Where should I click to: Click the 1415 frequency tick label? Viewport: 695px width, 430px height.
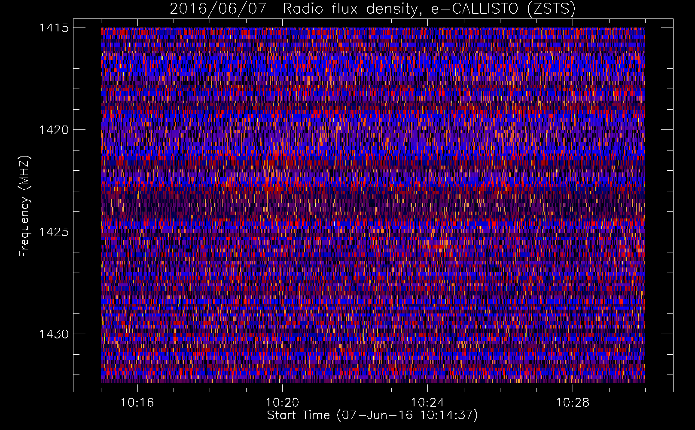point(54,28)
